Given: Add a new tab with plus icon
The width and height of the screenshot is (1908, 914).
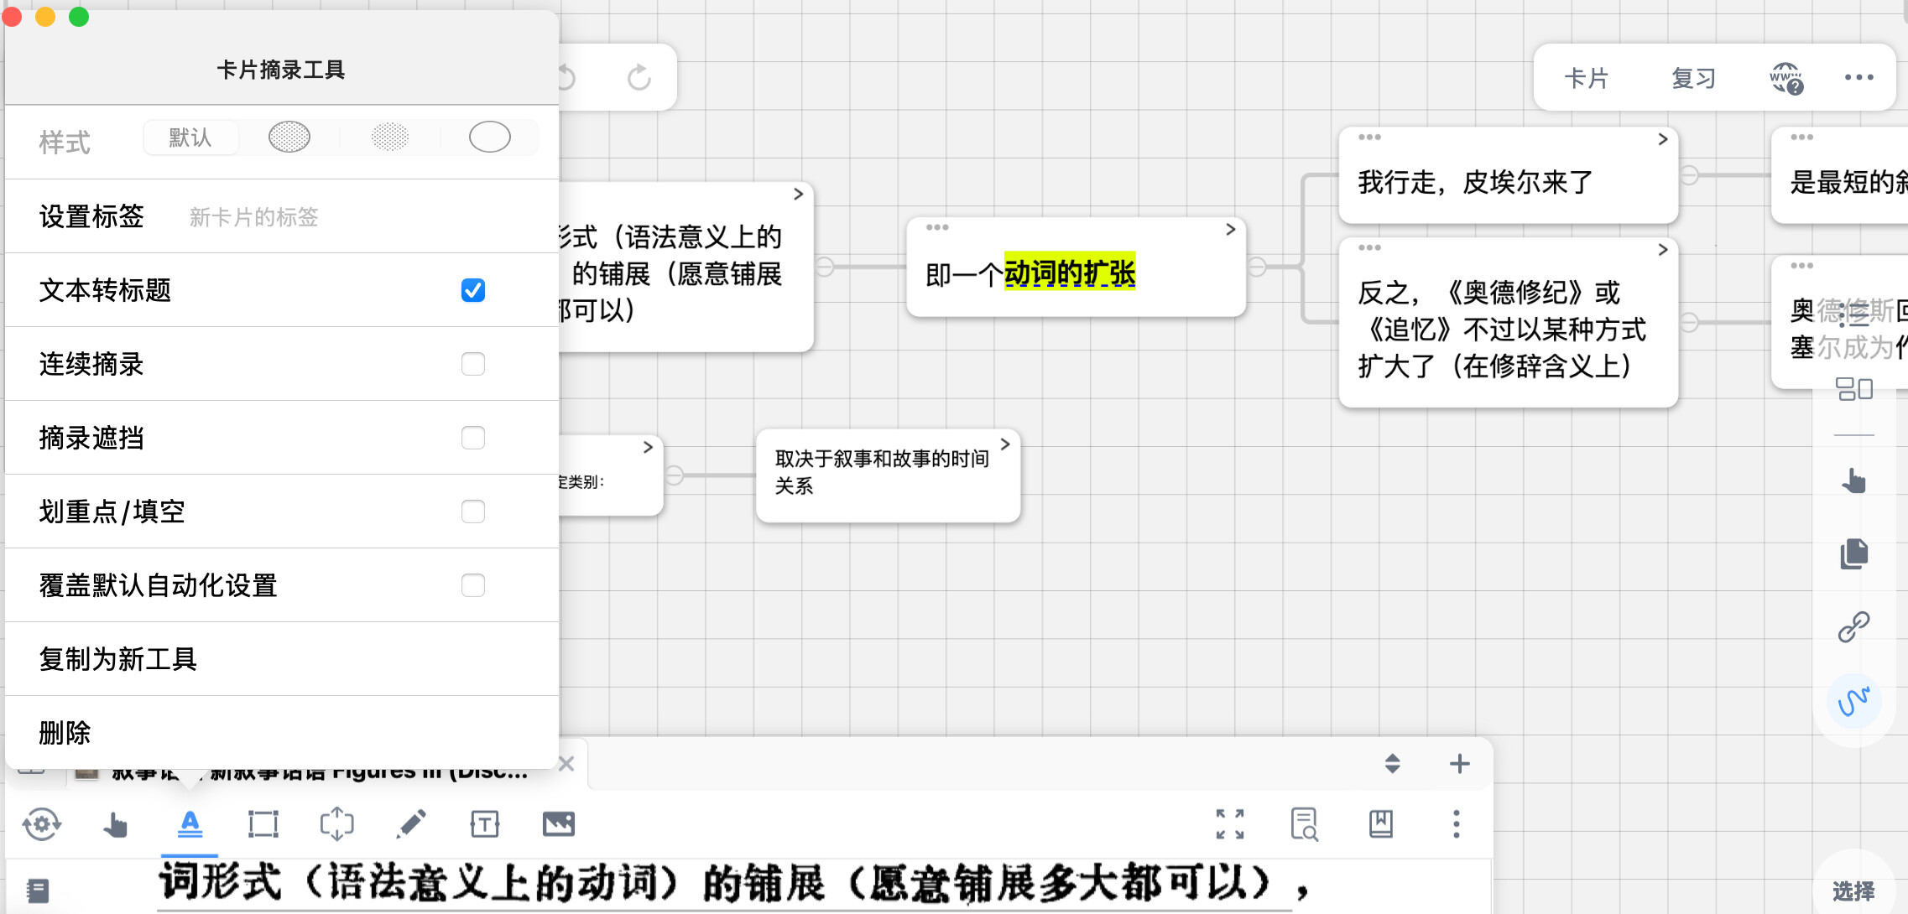Looking at the screenshot, I should coord(1460,764).
